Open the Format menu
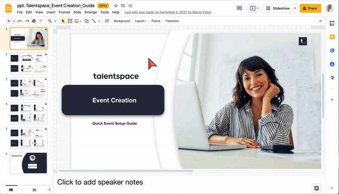The image size is (339, 194). point(64,12)
